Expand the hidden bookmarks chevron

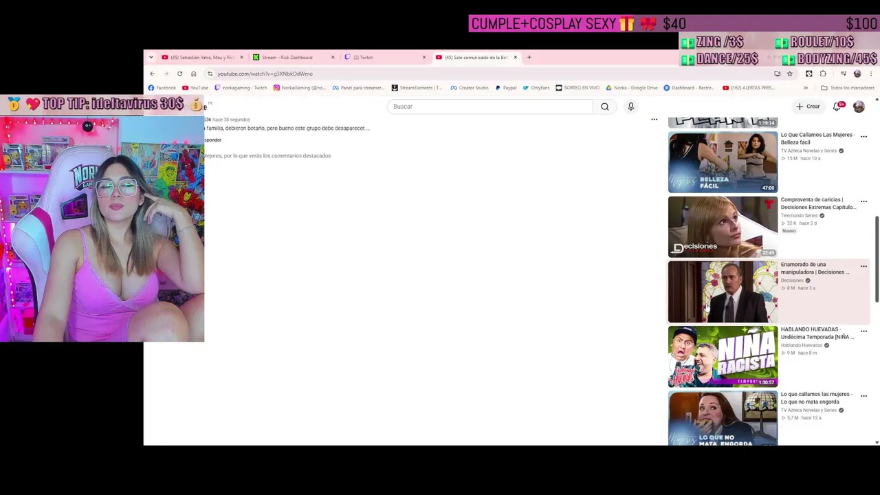(806, 88)
